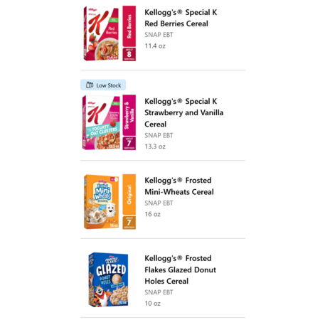Click SNAP EBT label under Red Berries
Image resolution: width=320 pixels, height=320 pixels.
click(x=159, y=35)
